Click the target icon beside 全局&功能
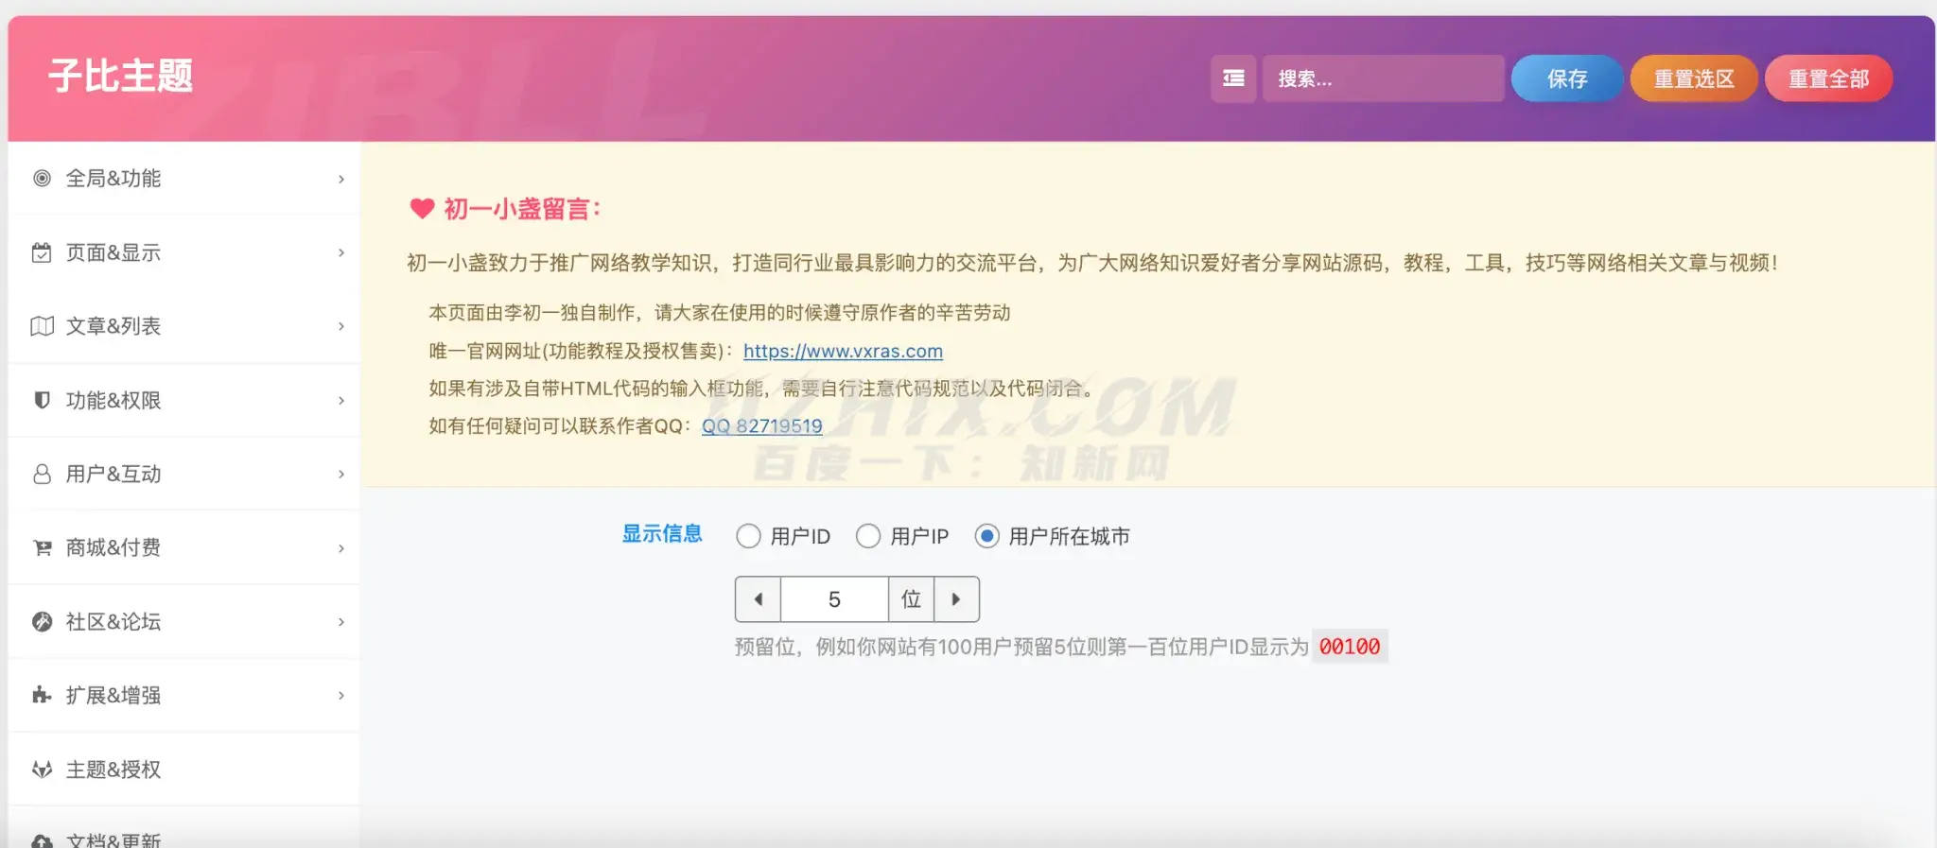 42,178
